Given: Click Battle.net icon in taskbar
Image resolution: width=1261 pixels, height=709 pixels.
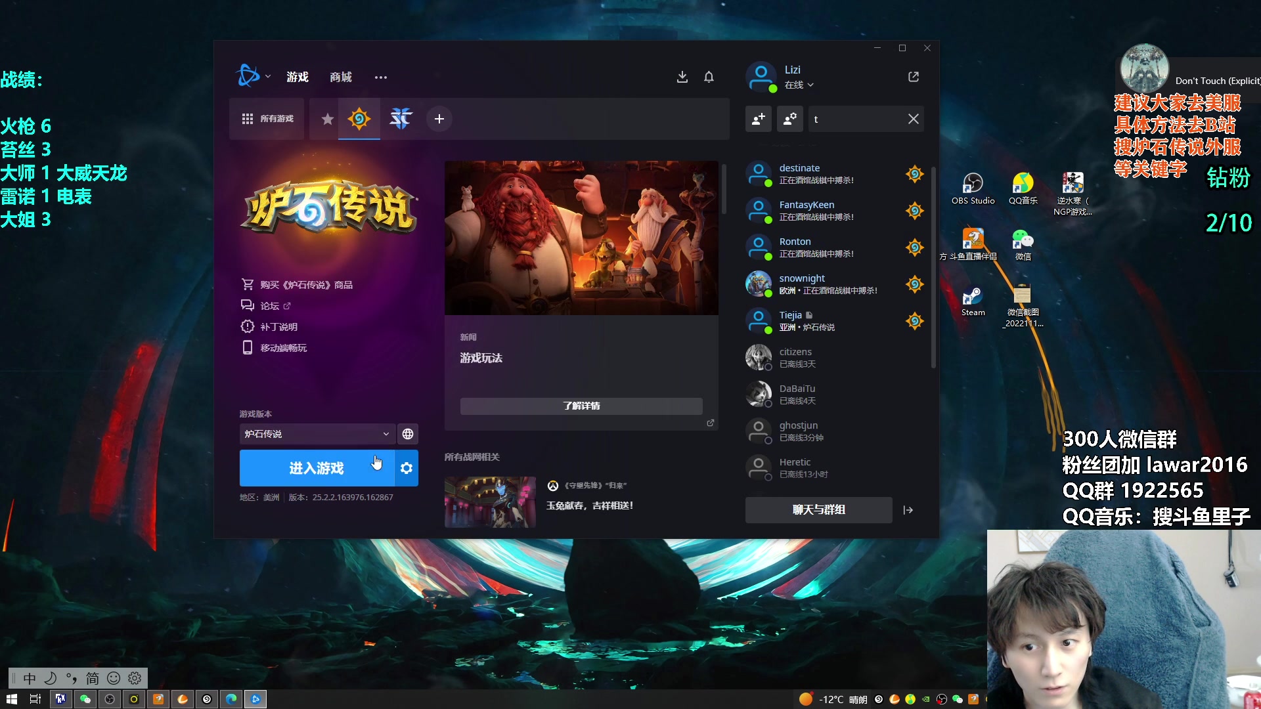Looking at the screenshot, I should click(255, 699).
